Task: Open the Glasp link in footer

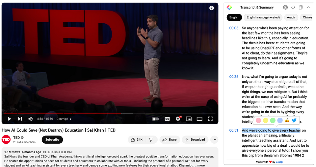Action: point(279,162)
